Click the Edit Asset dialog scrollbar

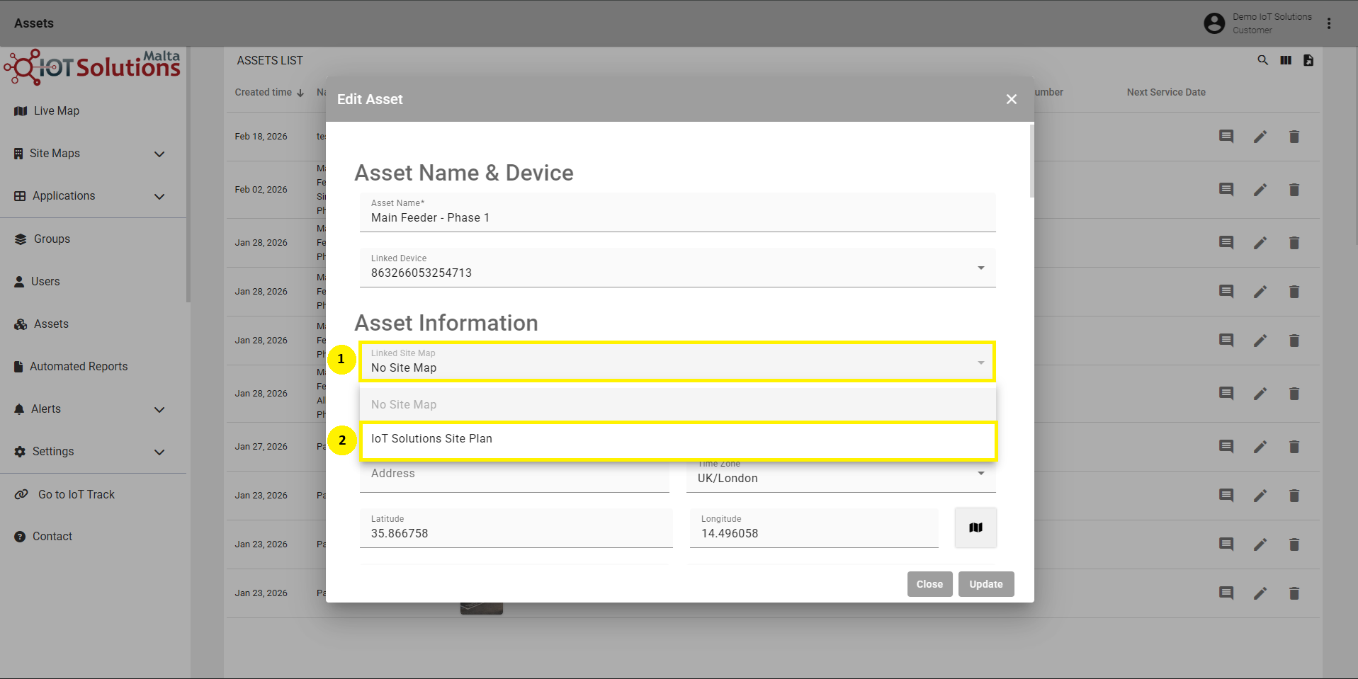1031,161
